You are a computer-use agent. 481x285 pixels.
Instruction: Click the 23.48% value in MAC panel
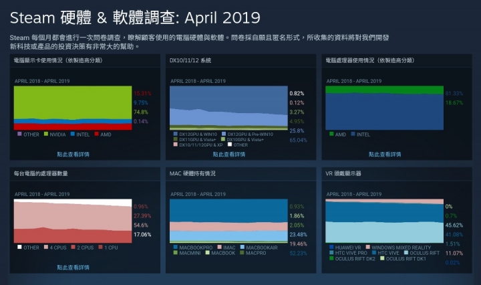298,234
